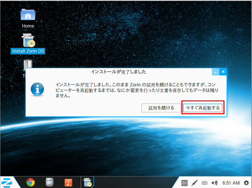Close the インストールが完了しました dialog

(x=223, y=72)
